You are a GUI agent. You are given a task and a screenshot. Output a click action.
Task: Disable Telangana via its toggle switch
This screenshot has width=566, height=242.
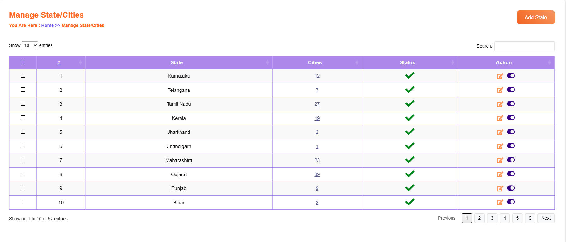pyautogui.click(x=511, y=90)
